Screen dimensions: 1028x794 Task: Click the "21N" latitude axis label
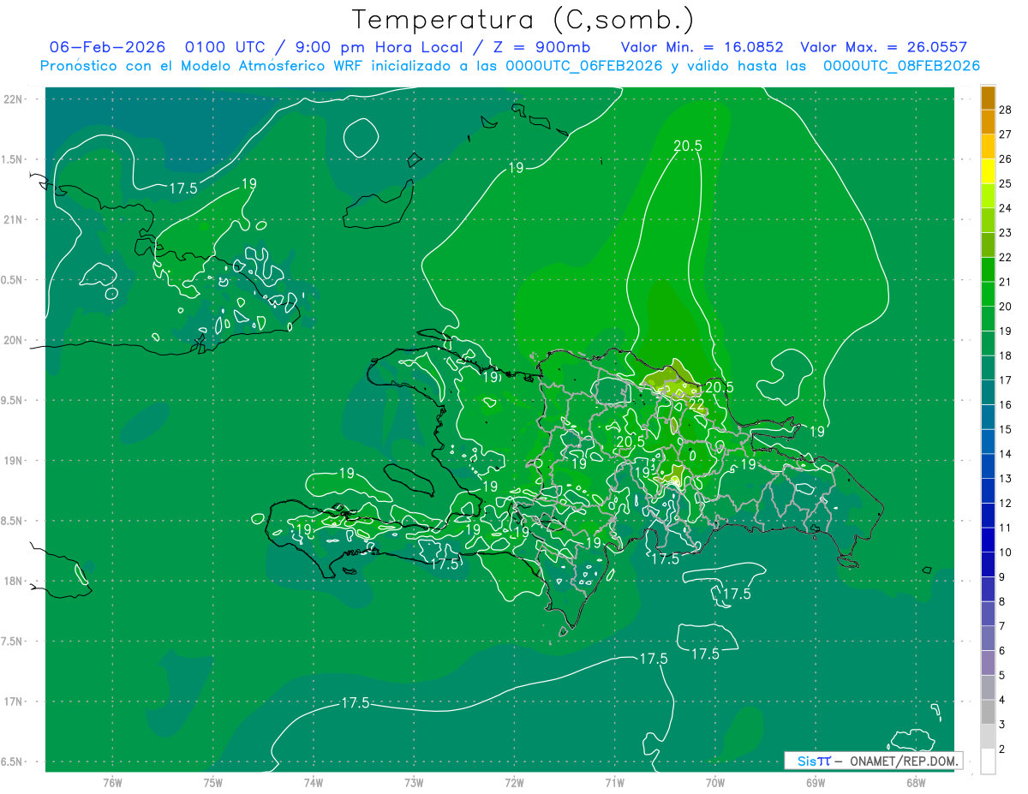14,219
